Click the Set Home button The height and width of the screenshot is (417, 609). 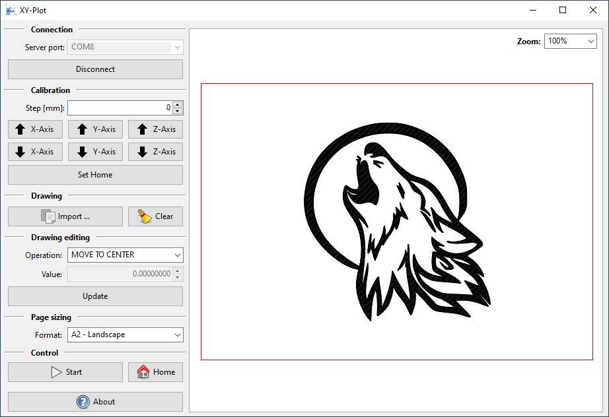(95, 175)
